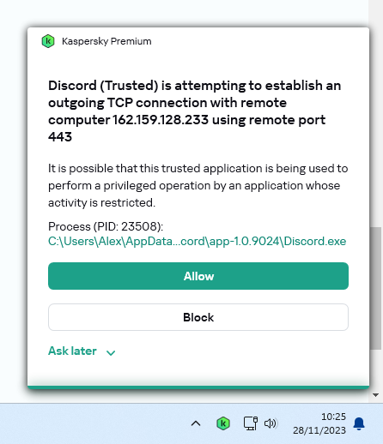
Task: Click the 28/11/2023 date in the taskbar
Action: tap(319, 430)
